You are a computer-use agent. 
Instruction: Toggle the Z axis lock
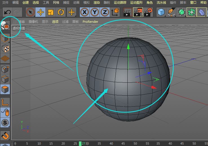click(x=105, y=12)
